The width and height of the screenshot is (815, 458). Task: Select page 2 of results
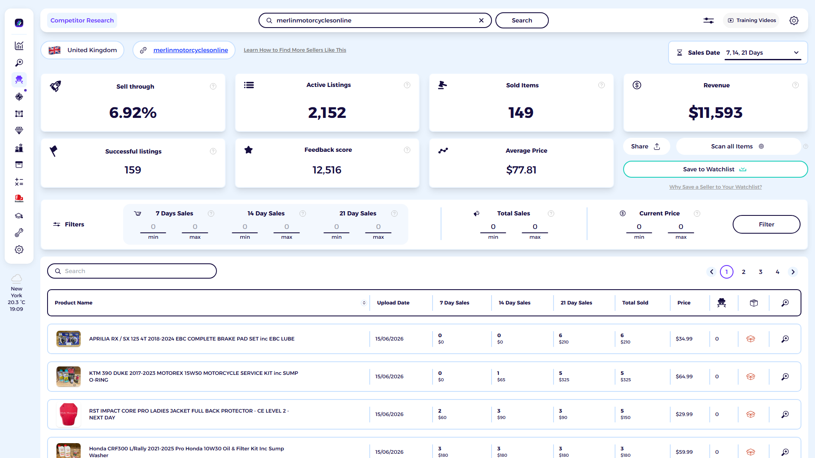744,272
